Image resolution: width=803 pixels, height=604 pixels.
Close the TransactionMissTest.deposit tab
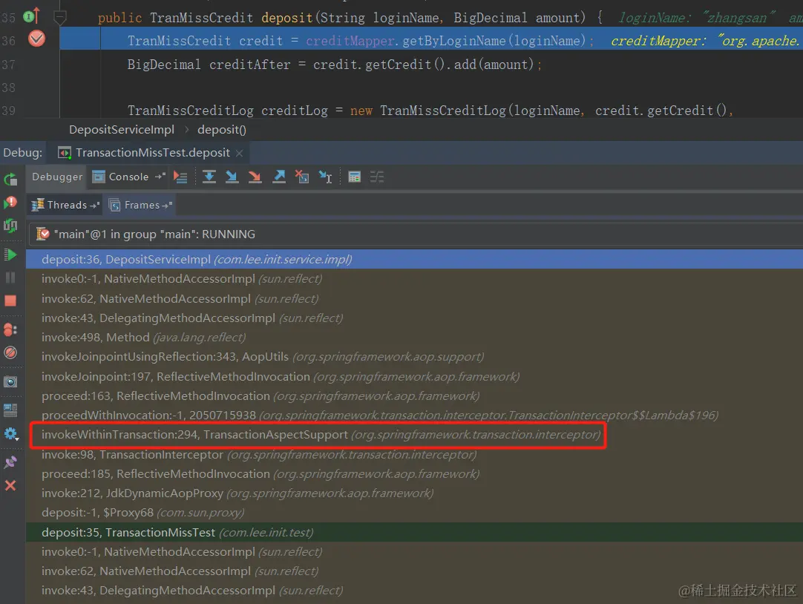pos(239,153)
